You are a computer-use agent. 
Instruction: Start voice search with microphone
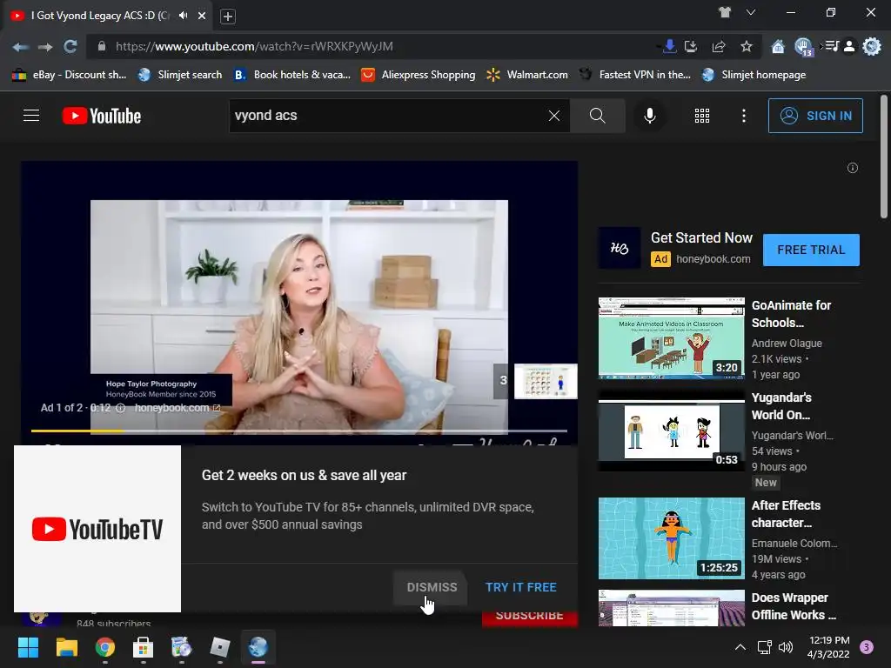[x=649, y=116]
